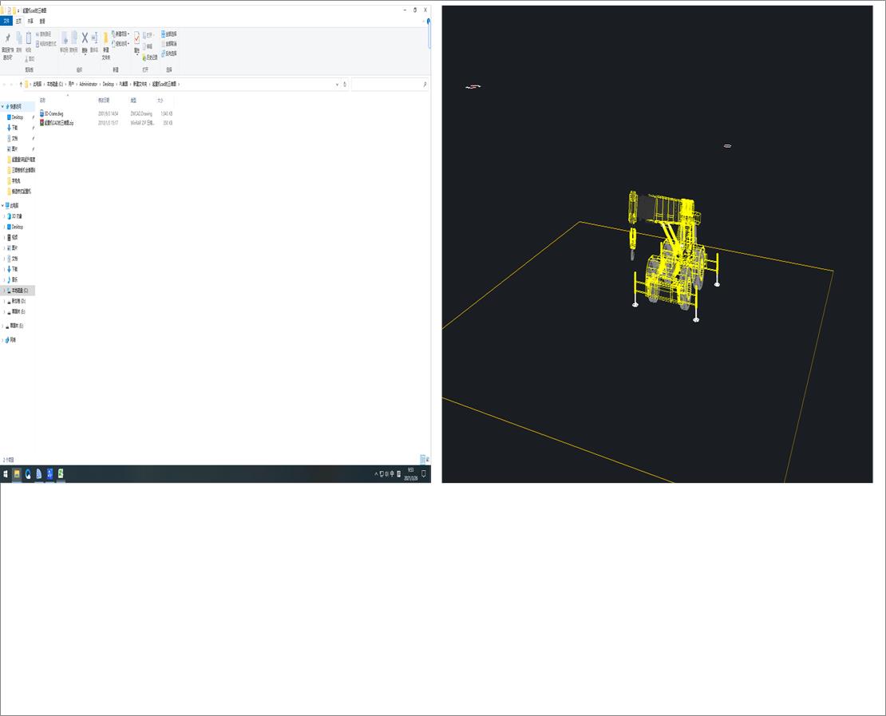Select Local Disk (C:) in the sidebar
Image resolution: width=886 pixels, height=716 pixels.
pyautogui.click(x=18, y=291)
